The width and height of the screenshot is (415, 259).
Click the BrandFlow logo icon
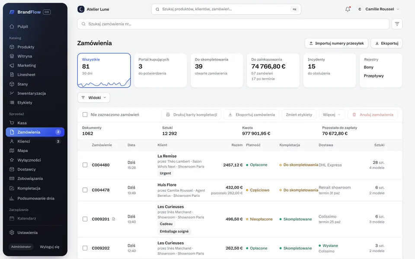pyautogui.click(x=12, y=12)
